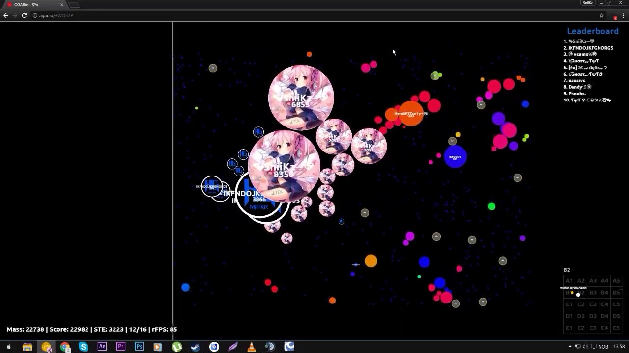Open the red extension icon in the toolbar

pyautogui.click(x=615, y=17)
